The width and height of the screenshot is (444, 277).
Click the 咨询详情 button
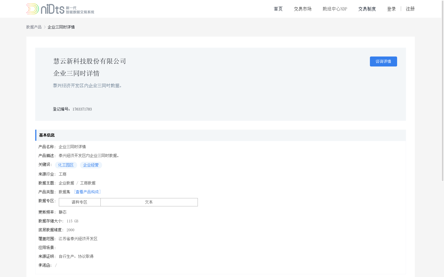[x=383, y=61]
